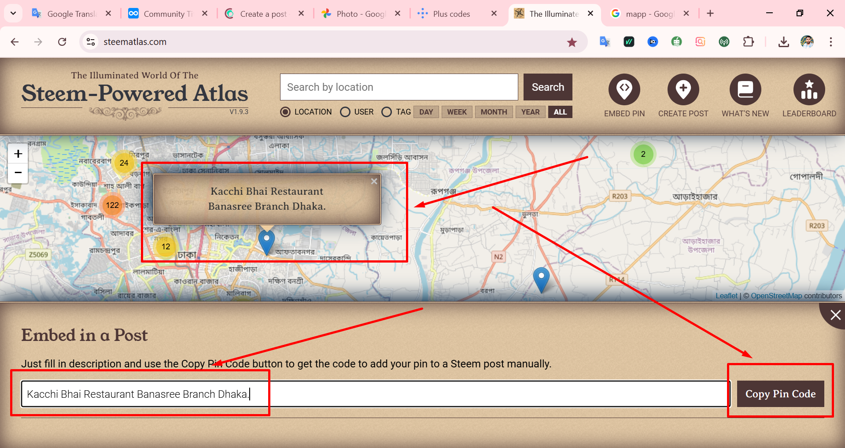This screenshot has height=448, width=845.
Task: View site information for steematlas.com
Action: (x=91, y=42)
